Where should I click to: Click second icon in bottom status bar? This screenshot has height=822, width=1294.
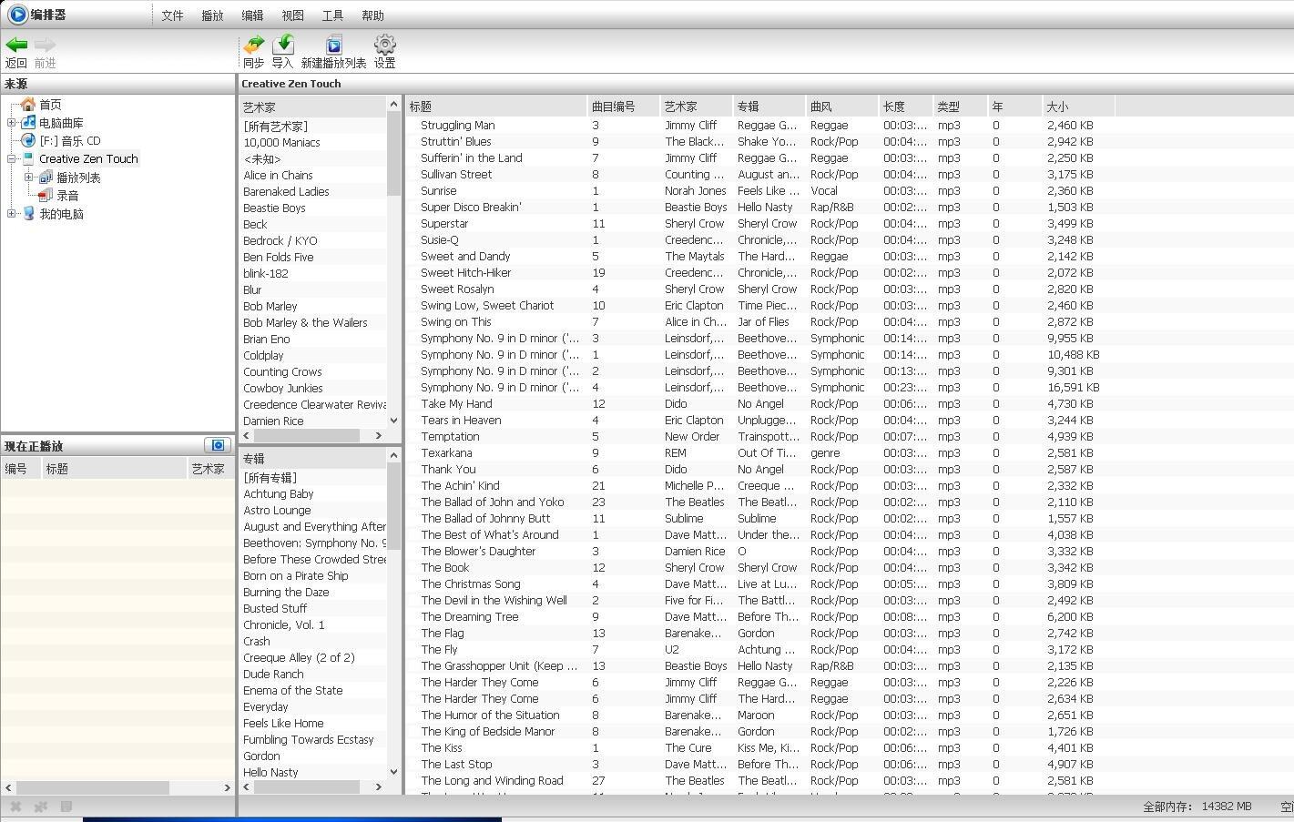pyautogui.click(x=41, y=807)
